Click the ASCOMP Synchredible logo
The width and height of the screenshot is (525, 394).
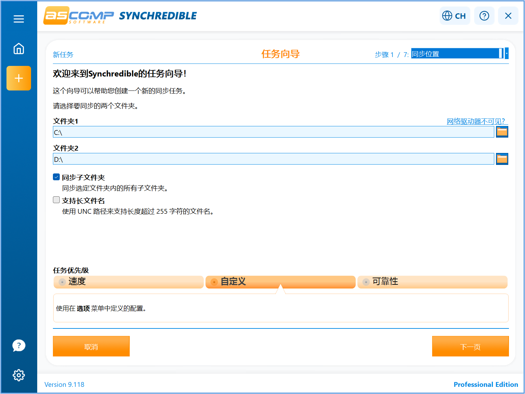coord(120,16)
